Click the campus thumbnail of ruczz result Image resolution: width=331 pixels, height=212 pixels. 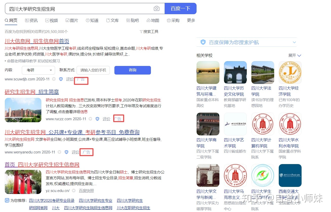(x=23, y=110)
